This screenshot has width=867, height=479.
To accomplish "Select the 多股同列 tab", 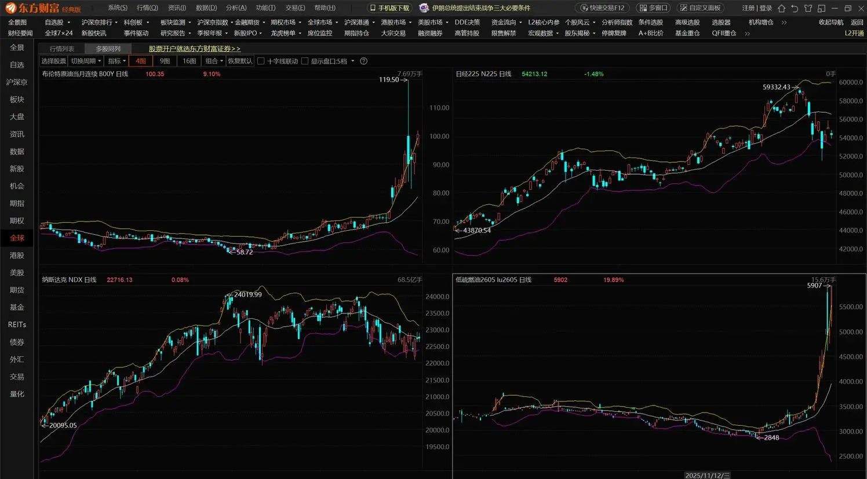I will pos(108,49).
